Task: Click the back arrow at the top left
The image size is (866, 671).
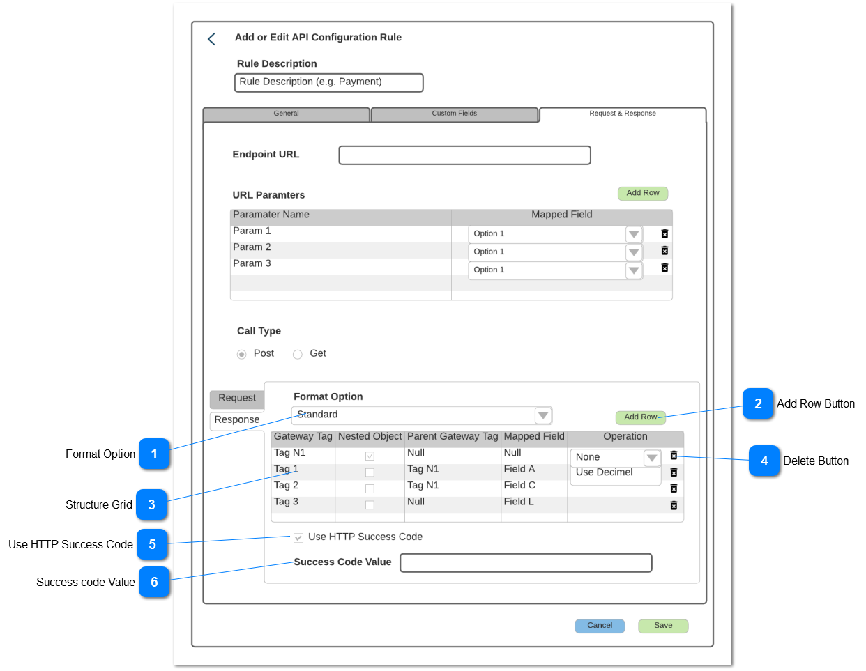Action: pos(211,39)
